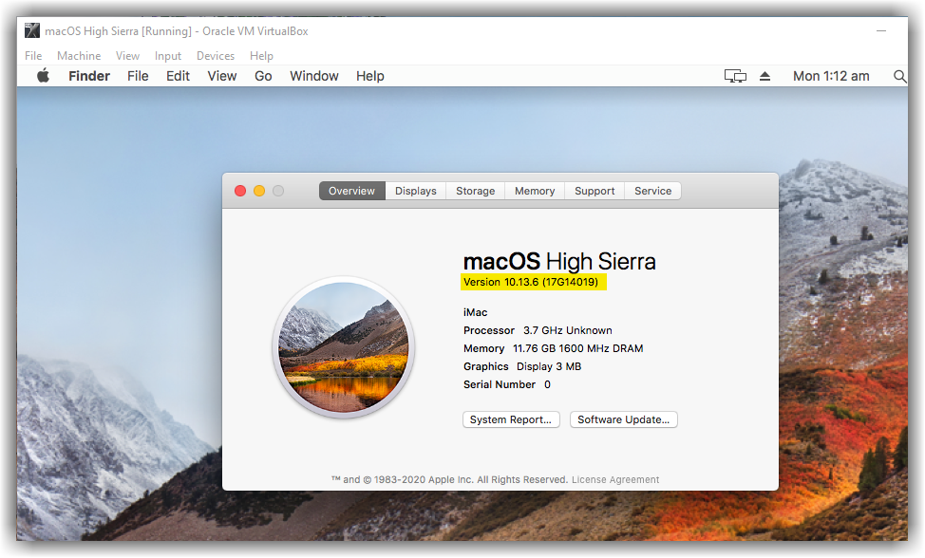The width and height of the screenshot is (925, 558).
Task: Open VirtualBox Input menu
Action: (x=167, y=55)
